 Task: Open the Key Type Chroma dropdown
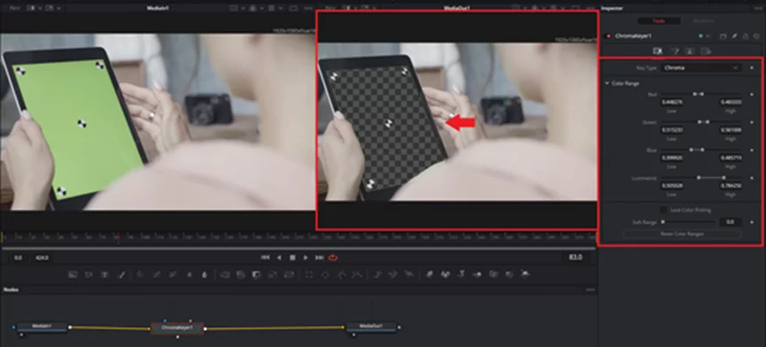[701, 68]
